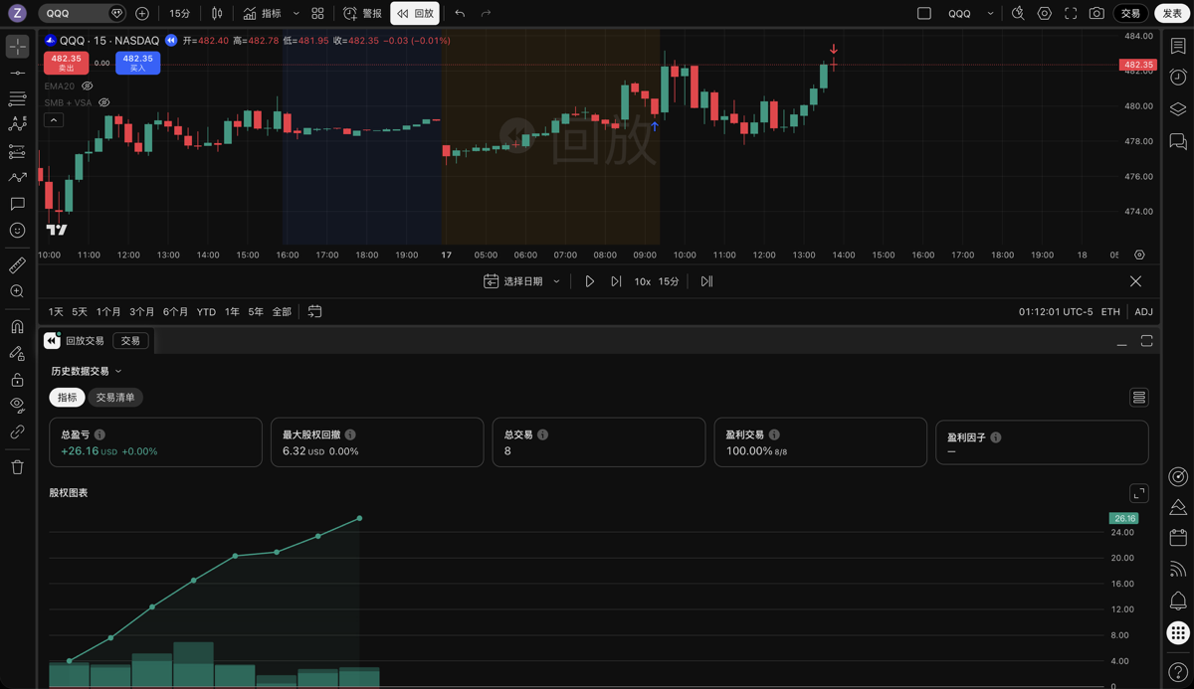Open the alerts clock icon in right sidebar
The height and width of the screenshot is (689, 1194).
[x=1178, y=78]
